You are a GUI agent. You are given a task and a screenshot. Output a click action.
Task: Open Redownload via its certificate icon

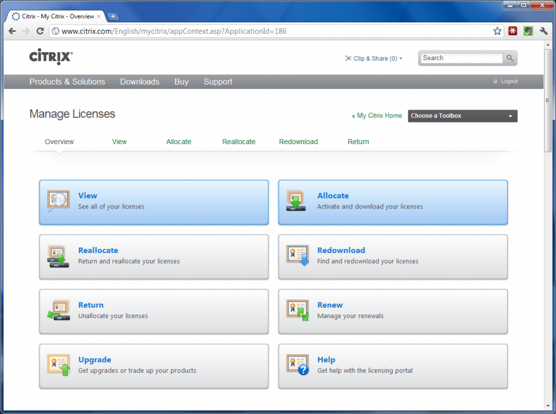[x=296, y=255]
